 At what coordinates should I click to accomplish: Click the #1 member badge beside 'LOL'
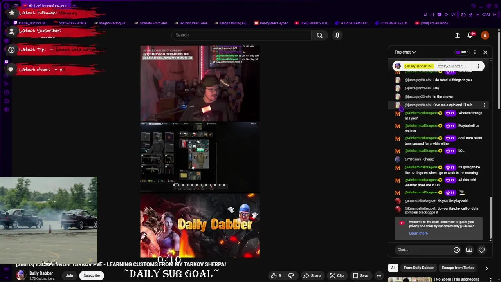[x=450, y=151]
